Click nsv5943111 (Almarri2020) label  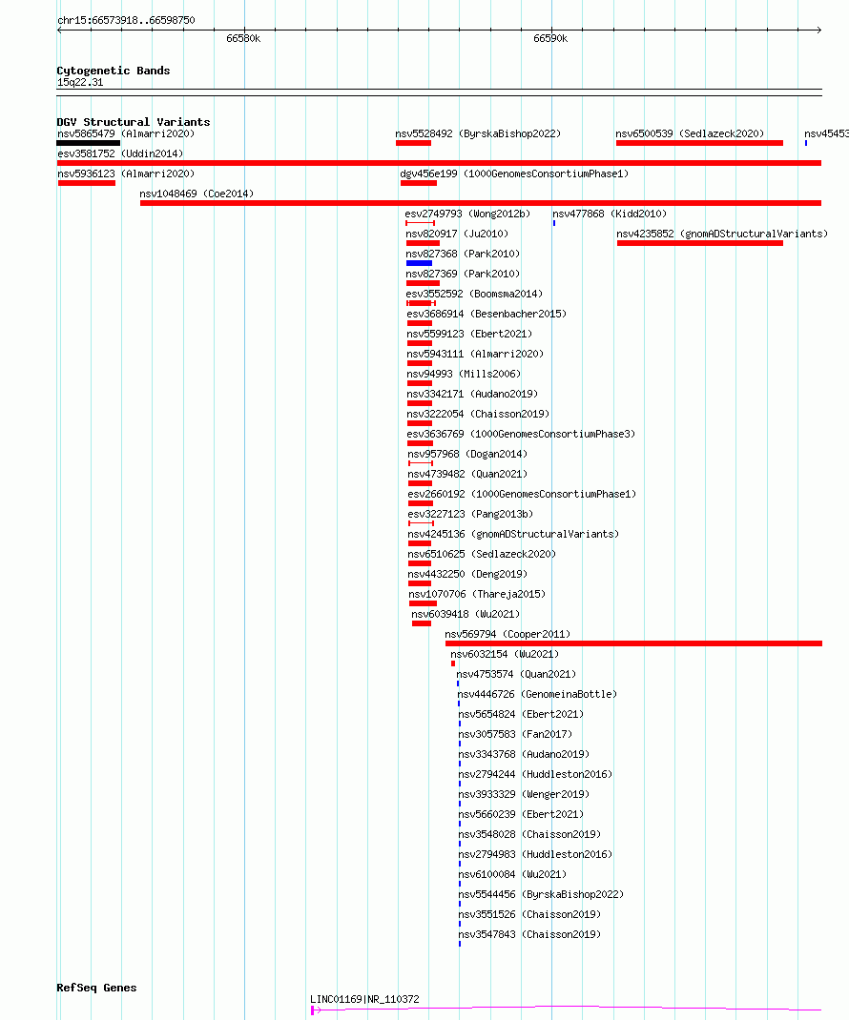pos(475,354)
